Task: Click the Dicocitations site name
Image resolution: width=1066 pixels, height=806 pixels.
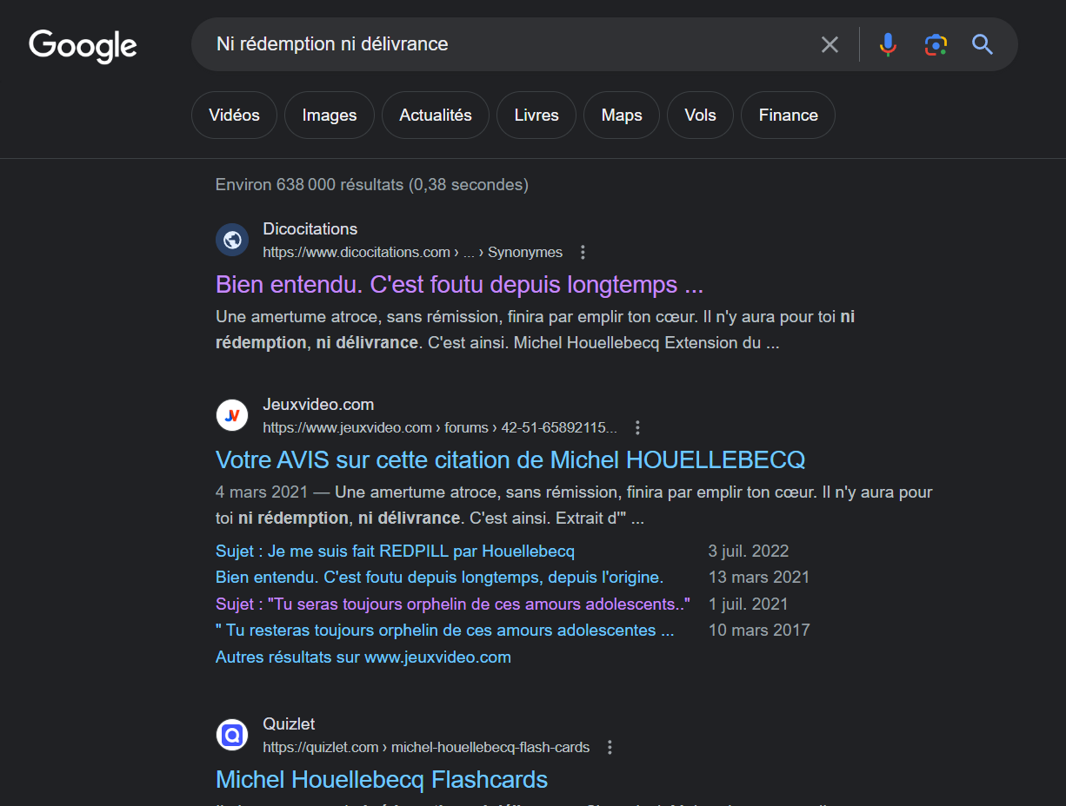Action: (310, 229)
